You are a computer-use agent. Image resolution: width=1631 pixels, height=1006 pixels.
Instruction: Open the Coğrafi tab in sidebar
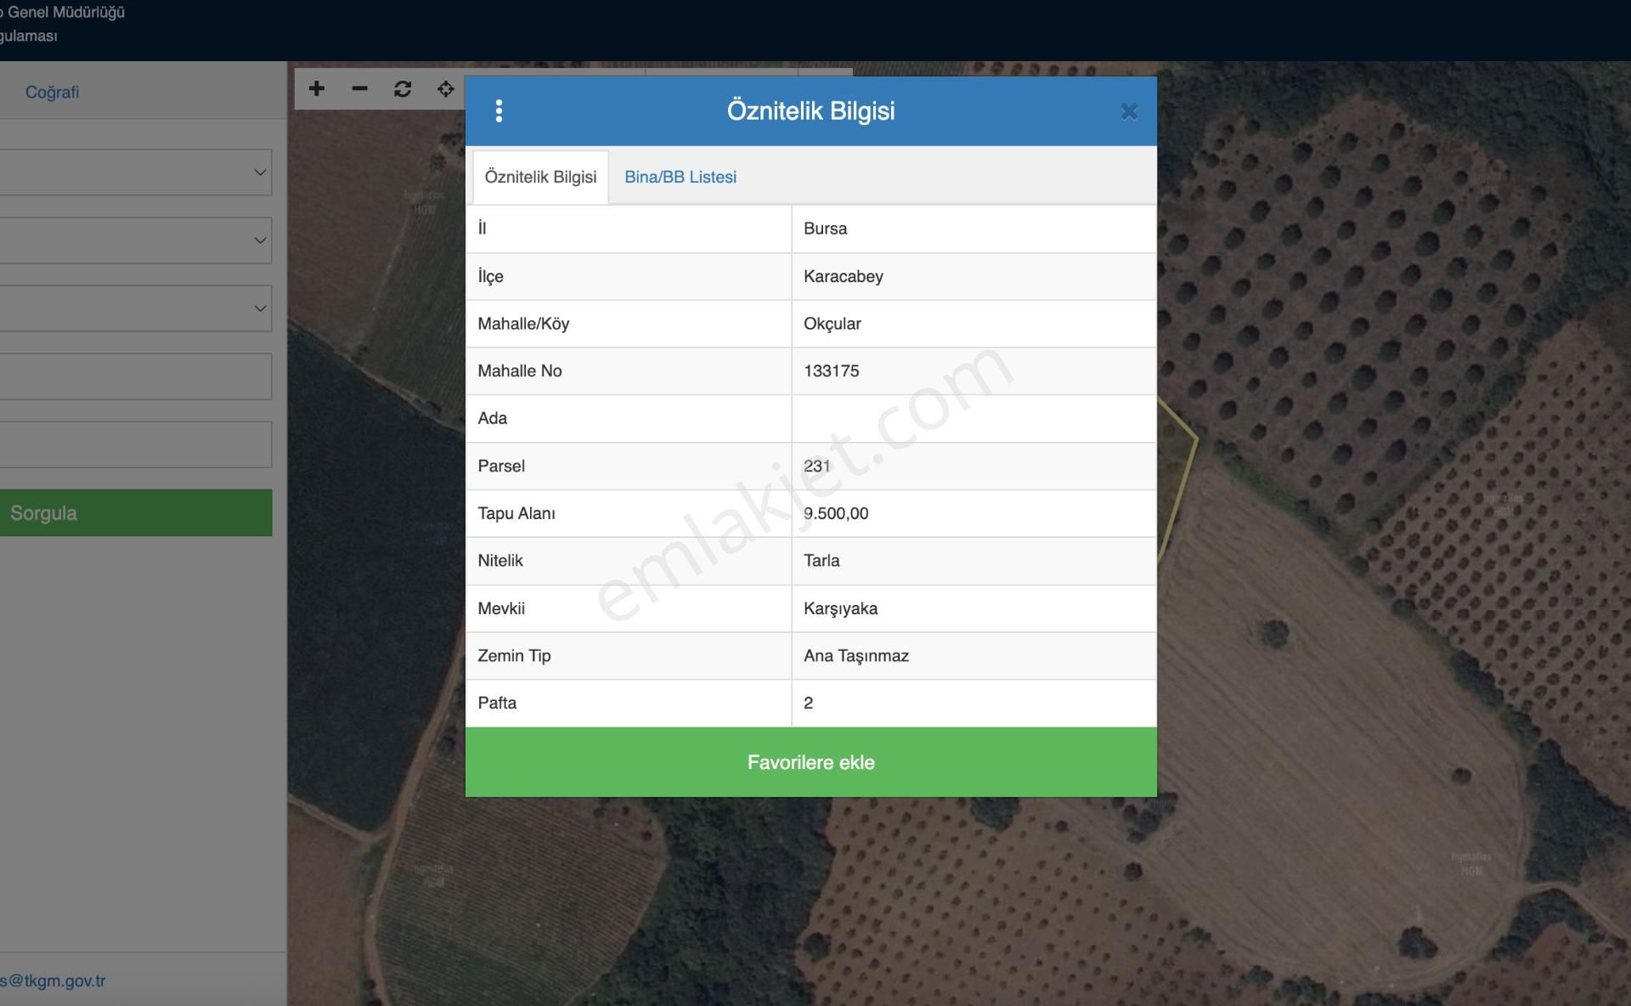pyautogui.click(x=52, y=92)
